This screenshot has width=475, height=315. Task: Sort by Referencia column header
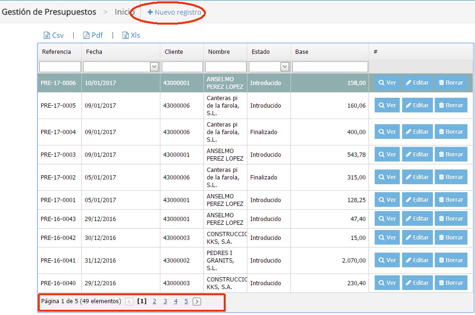(x=56, y=51)
